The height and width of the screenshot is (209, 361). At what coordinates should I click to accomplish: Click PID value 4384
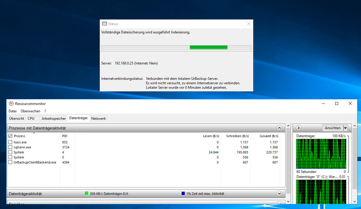pyautogui.click(x=66, y=162)
